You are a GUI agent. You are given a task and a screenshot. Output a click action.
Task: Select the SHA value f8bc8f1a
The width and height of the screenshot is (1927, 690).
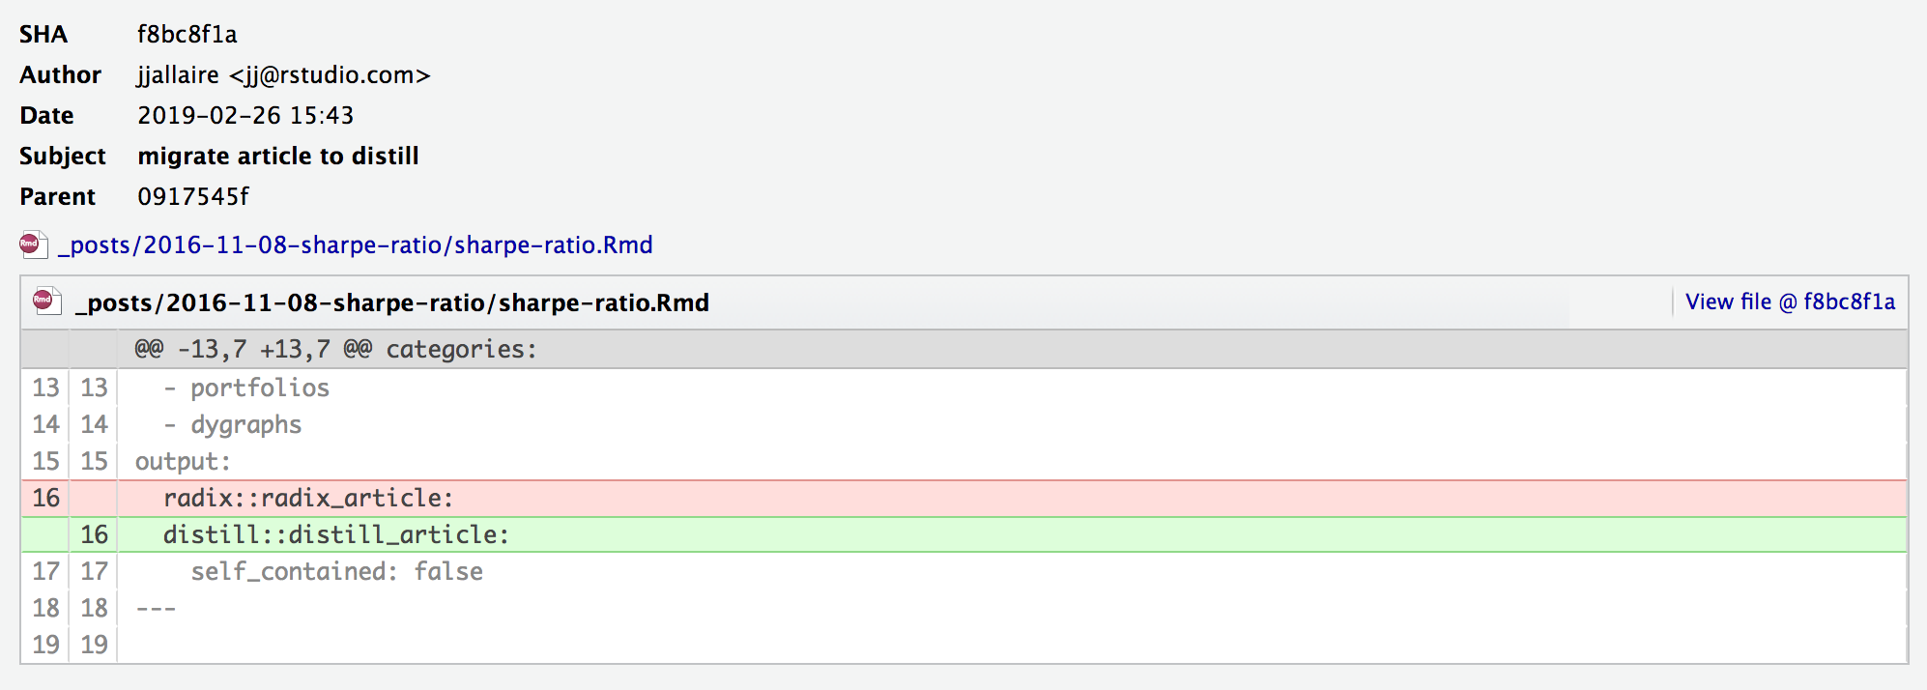click(187, 35)
